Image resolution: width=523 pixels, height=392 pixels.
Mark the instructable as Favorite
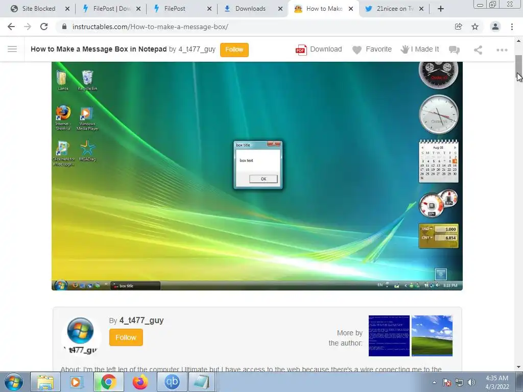[372, 50]
